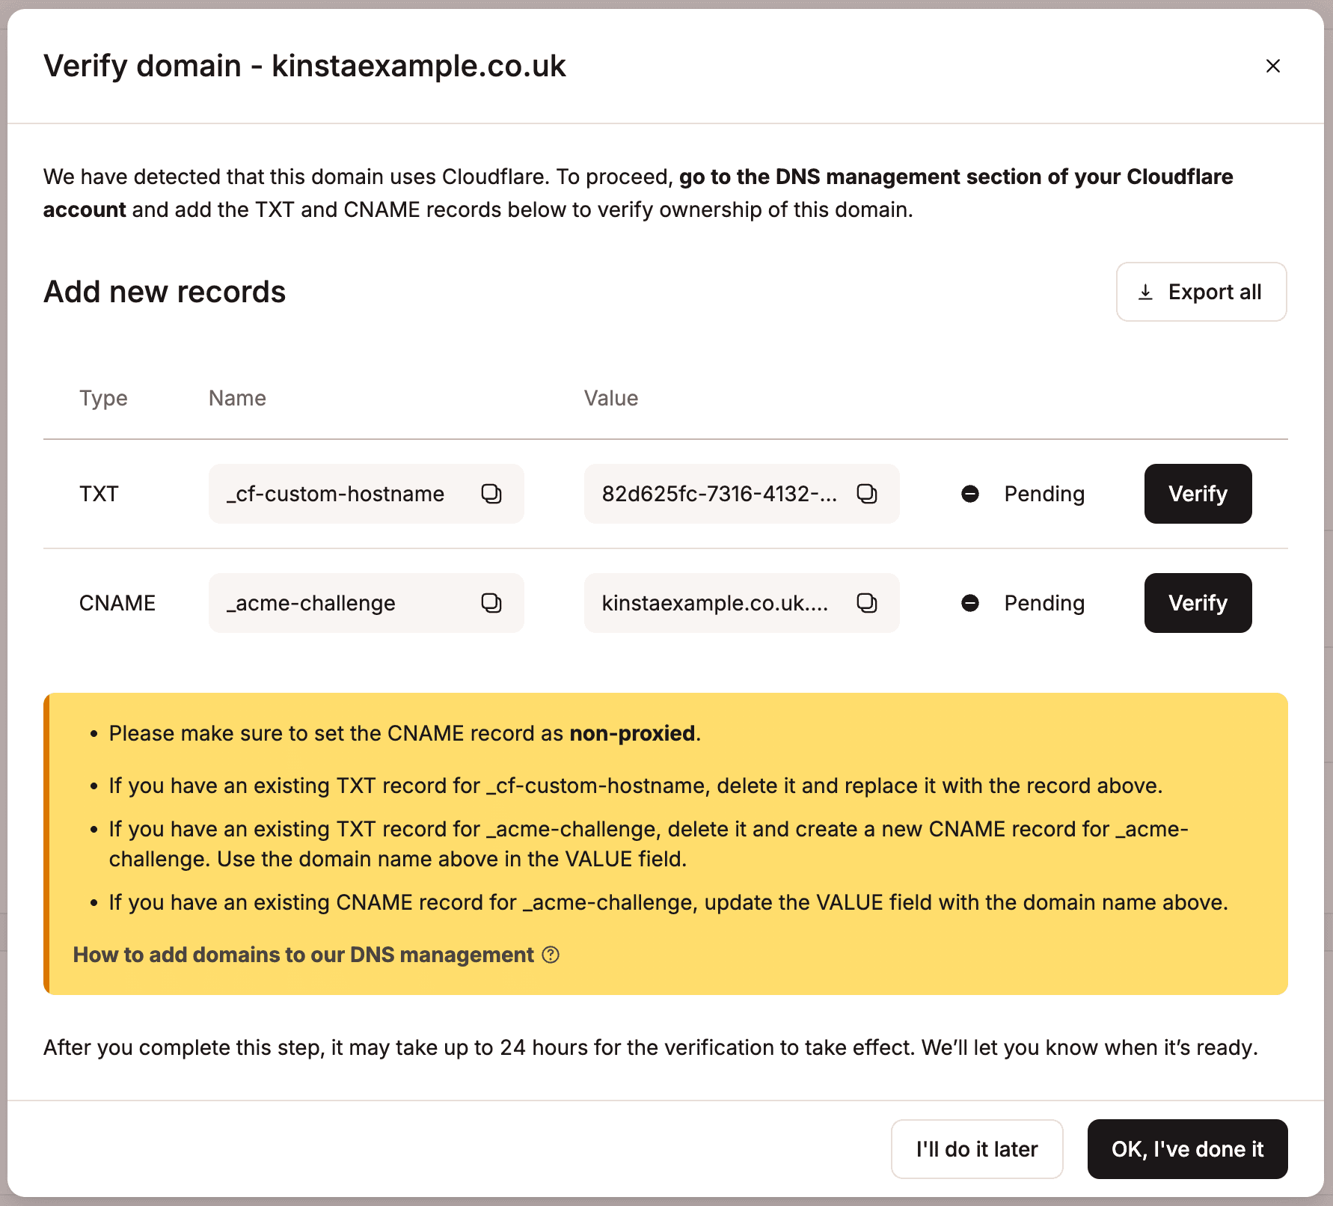Close the Verify domain dialog
This screenshot has width=1333, height=1206.
[x=1272, y=66]
